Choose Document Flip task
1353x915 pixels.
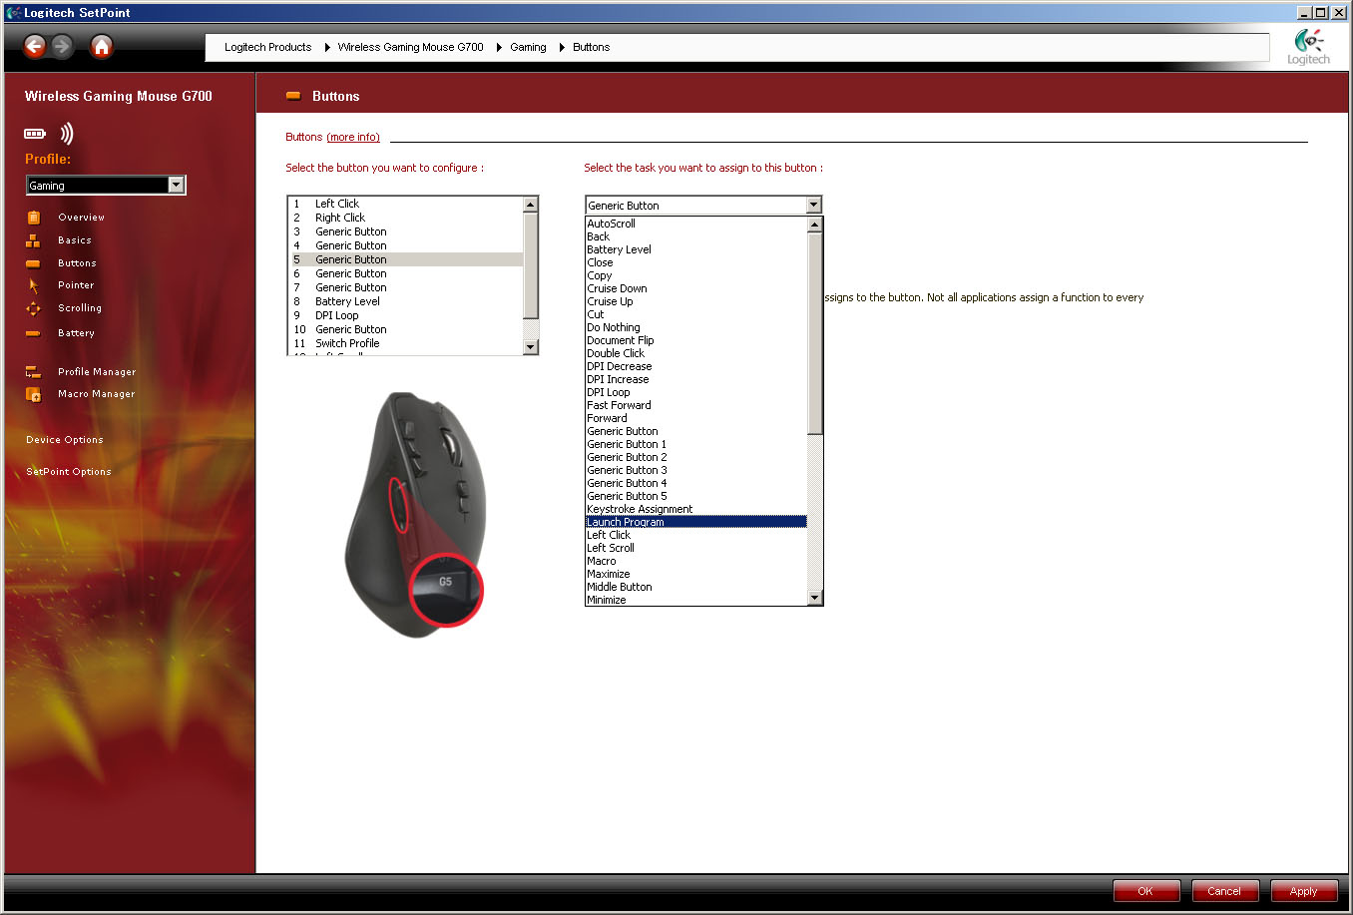696,340
